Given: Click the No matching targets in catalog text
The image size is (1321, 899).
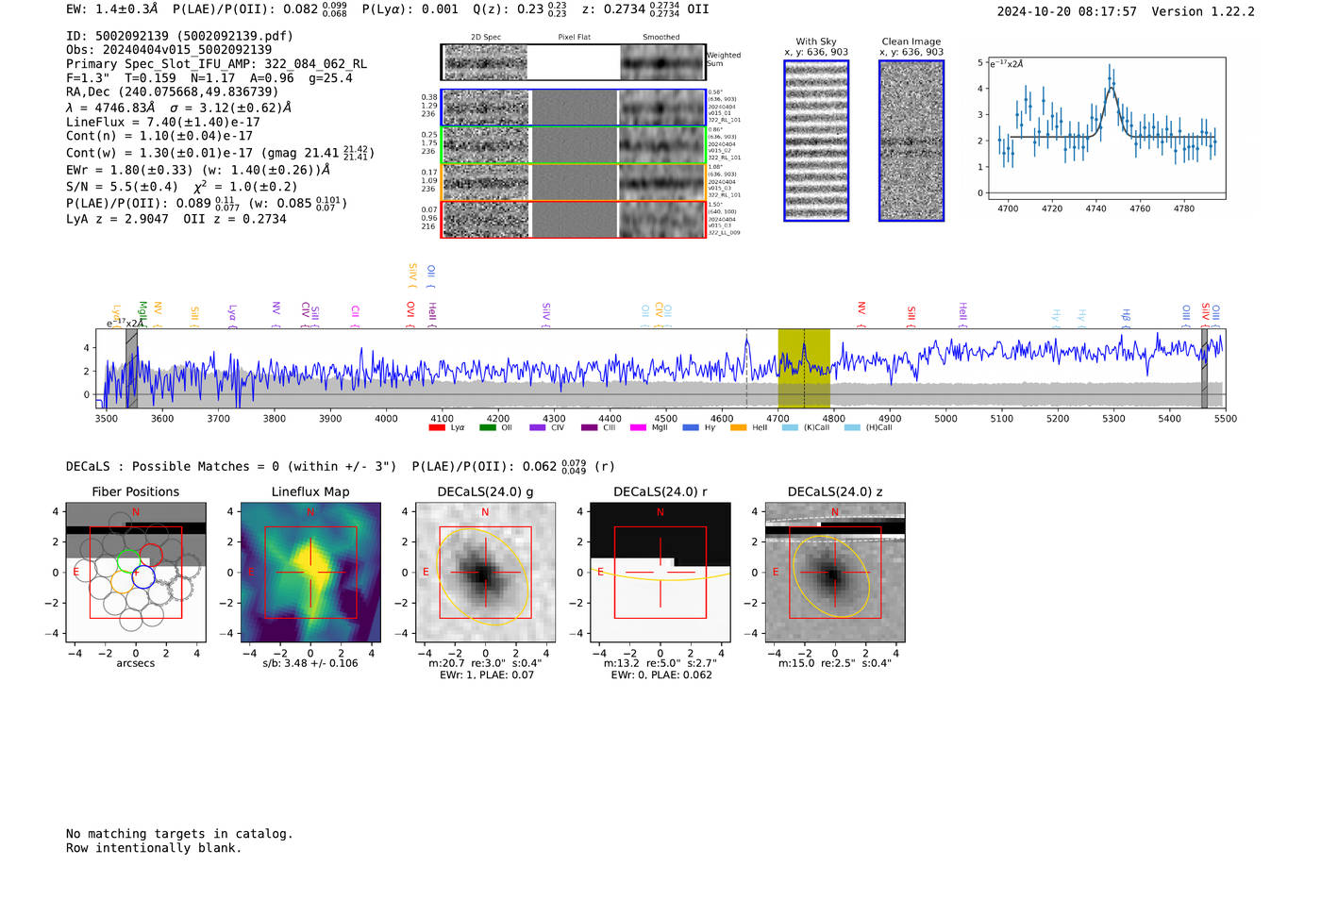Looking at the screenshot, I should tap(179, 834).
